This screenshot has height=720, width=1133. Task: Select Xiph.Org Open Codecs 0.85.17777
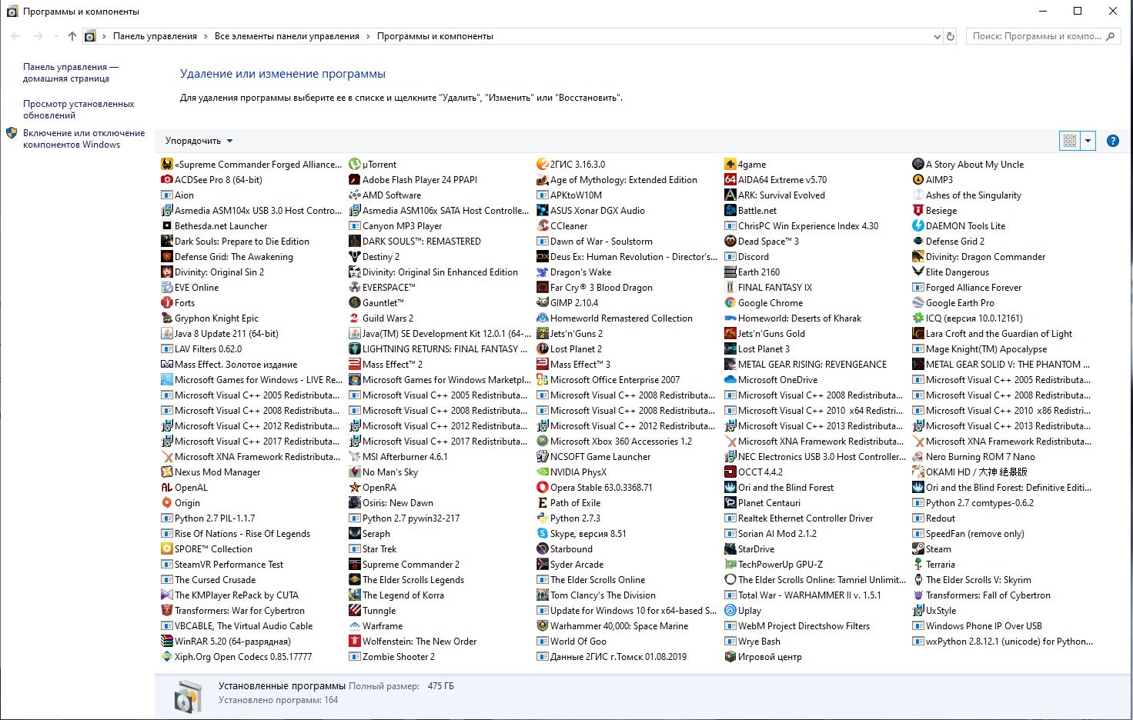(x=236, y=656)
